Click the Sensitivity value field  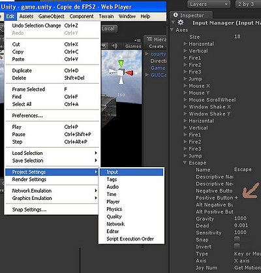click(x=247, y=233)
